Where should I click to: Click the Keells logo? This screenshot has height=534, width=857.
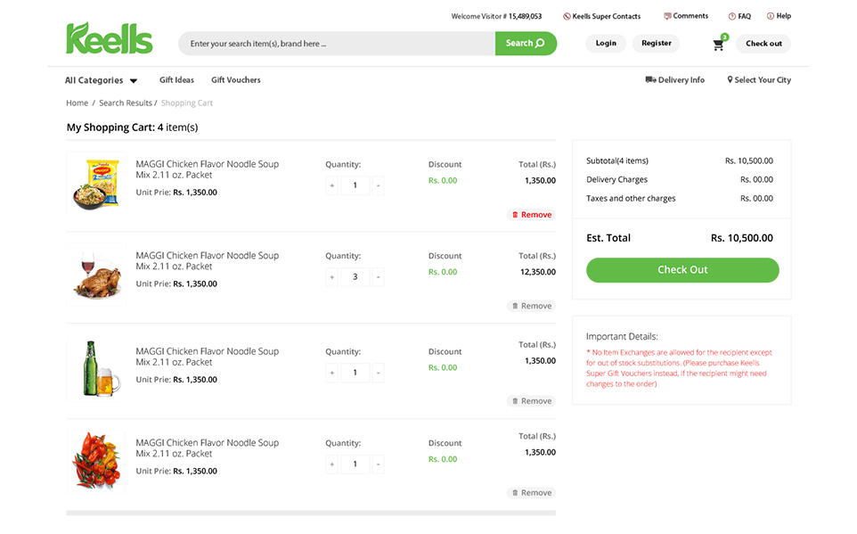tap(109, 39)
